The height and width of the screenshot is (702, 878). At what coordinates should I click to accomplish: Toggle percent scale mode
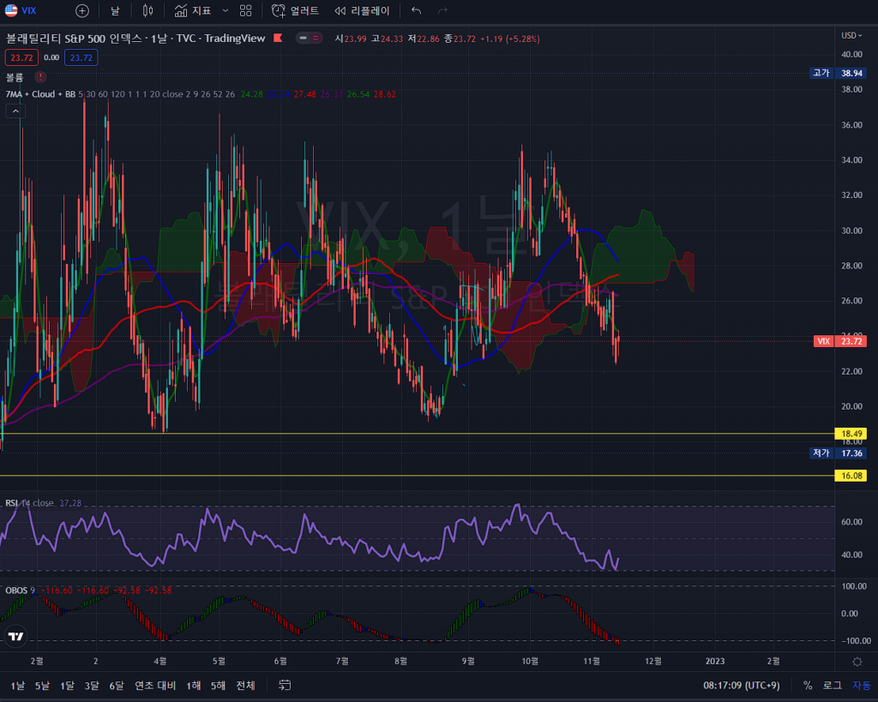coord(808,685)
